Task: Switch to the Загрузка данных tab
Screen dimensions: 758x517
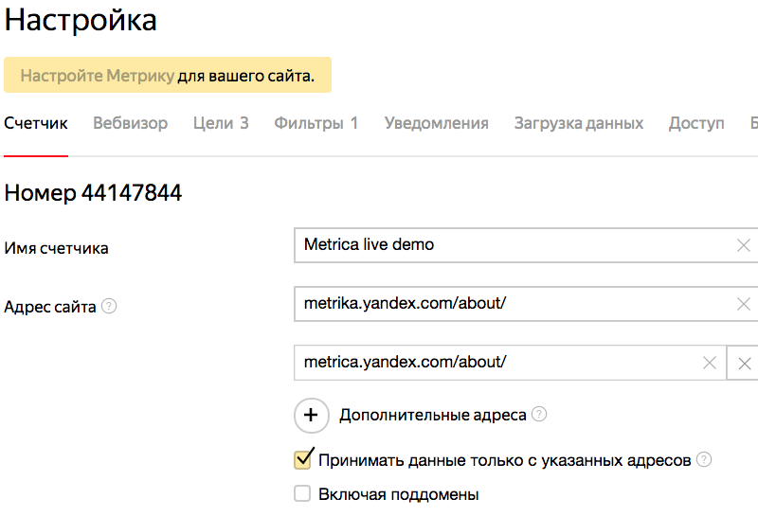Action: tap(579, 123)
